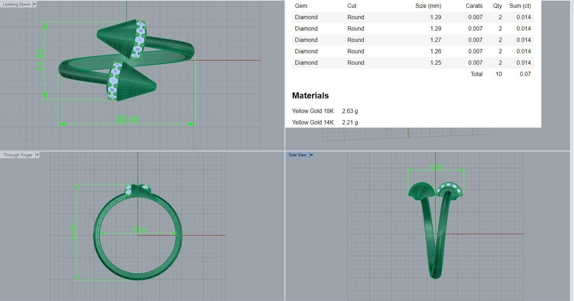Select the 11.57 dimension in Looking Down view
Screen dimensions: 574x301
tap(40, 60)
